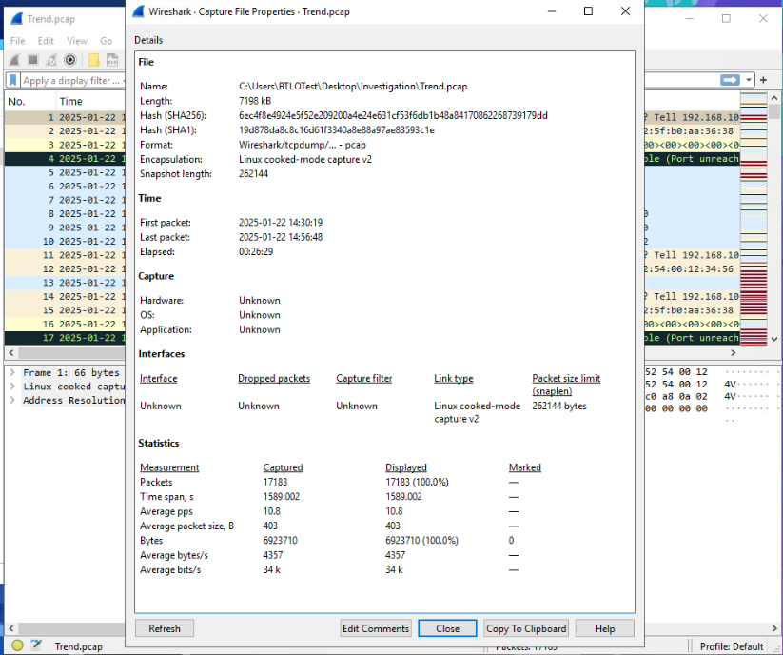The image size is (783, 655).
Task: Expand the Frame 1 tree node
Action: tap(12, 372)
